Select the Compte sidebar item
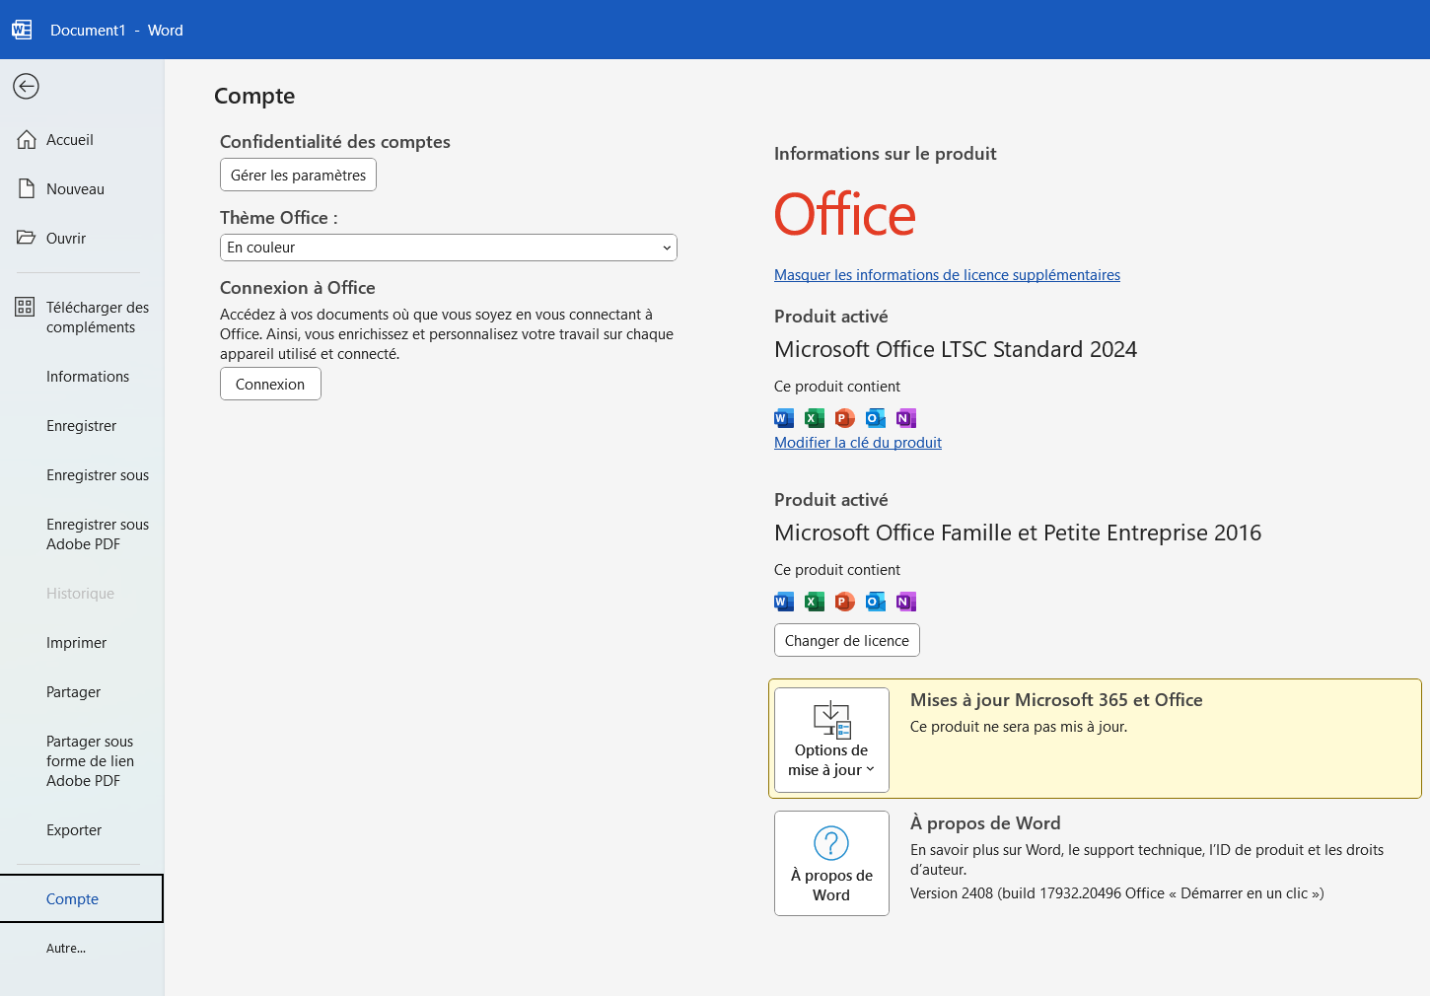The height and width of the screenshot is (996, 1430). click(x=82, y=898)
